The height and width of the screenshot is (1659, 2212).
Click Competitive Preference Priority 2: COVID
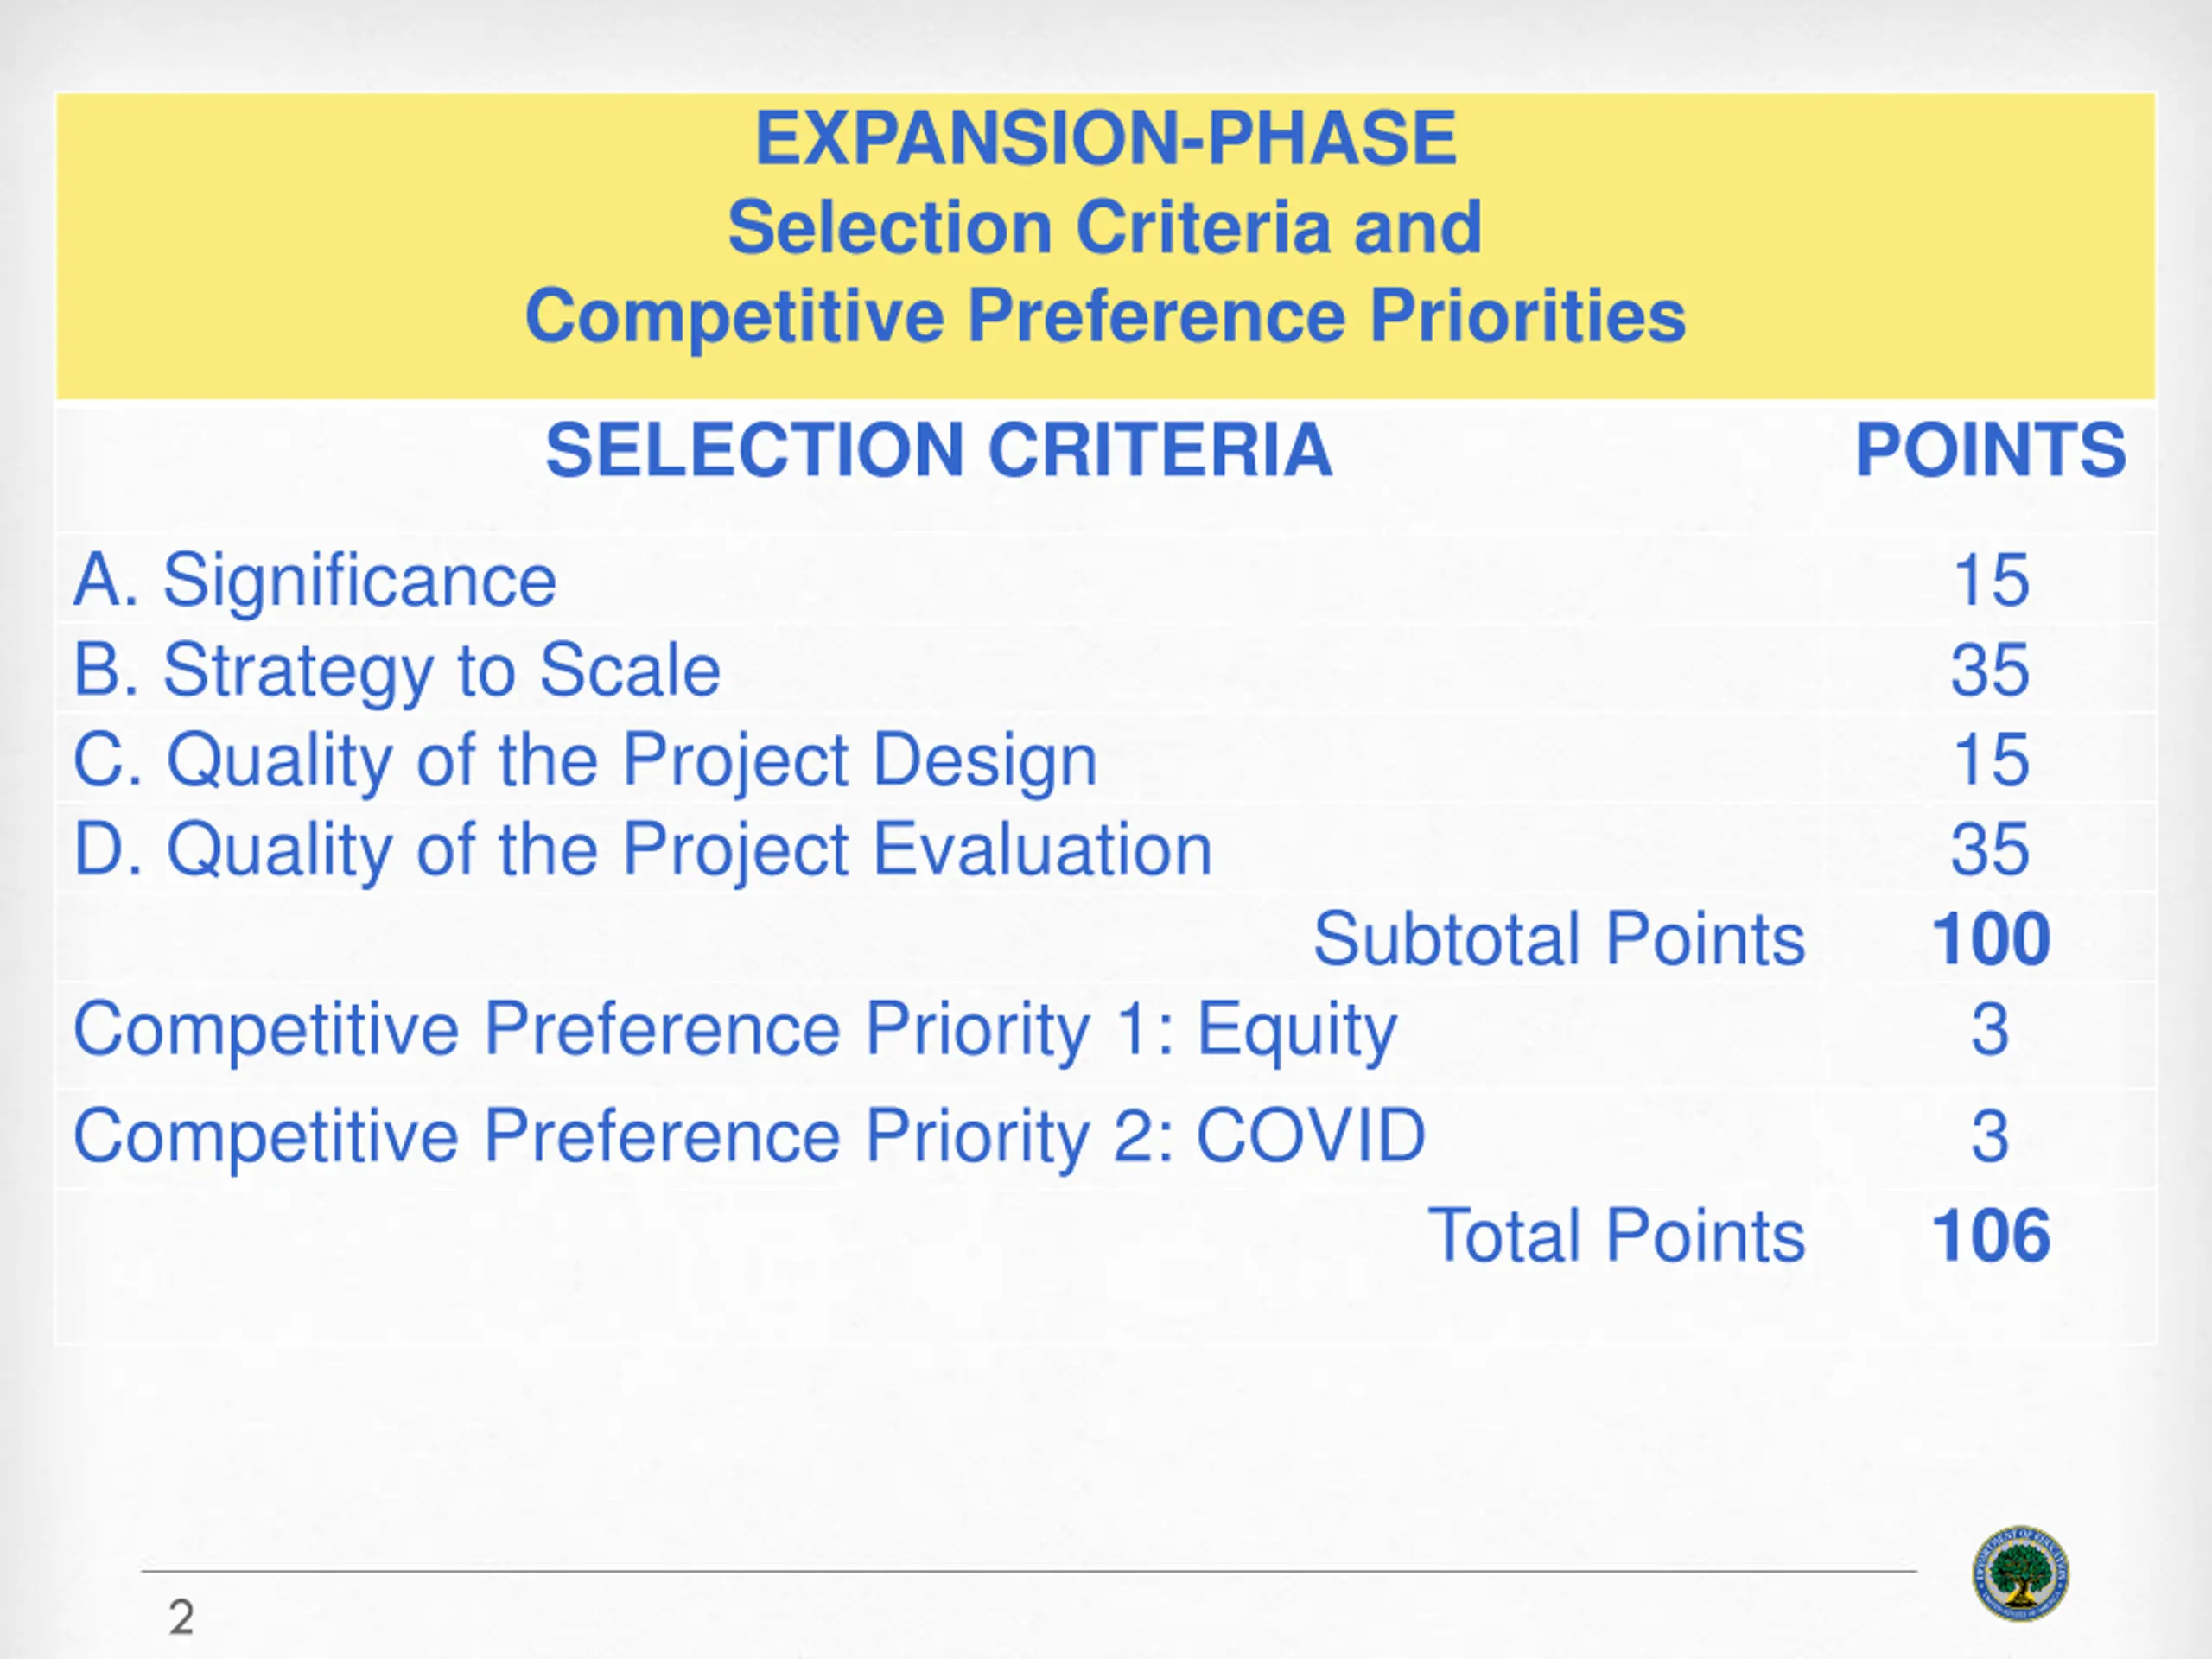tap(749, 1136)
